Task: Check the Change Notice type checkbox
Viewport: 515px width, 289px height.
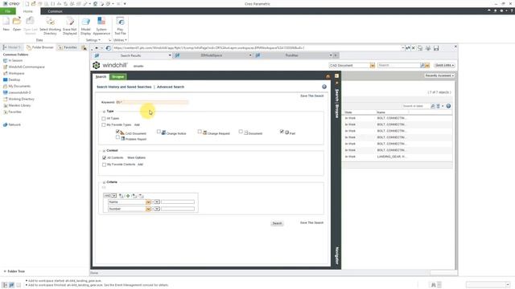Action: [159, 132]
